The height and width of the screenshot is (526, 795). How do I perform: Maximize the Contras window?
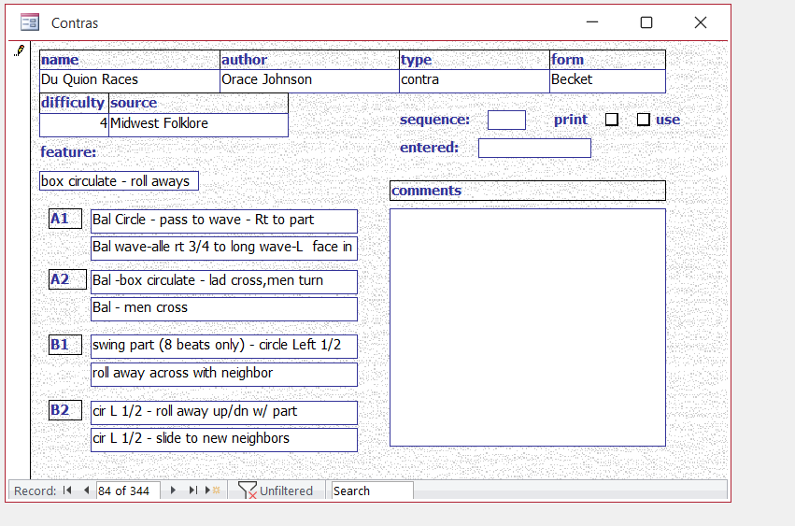tap(646, 22)
